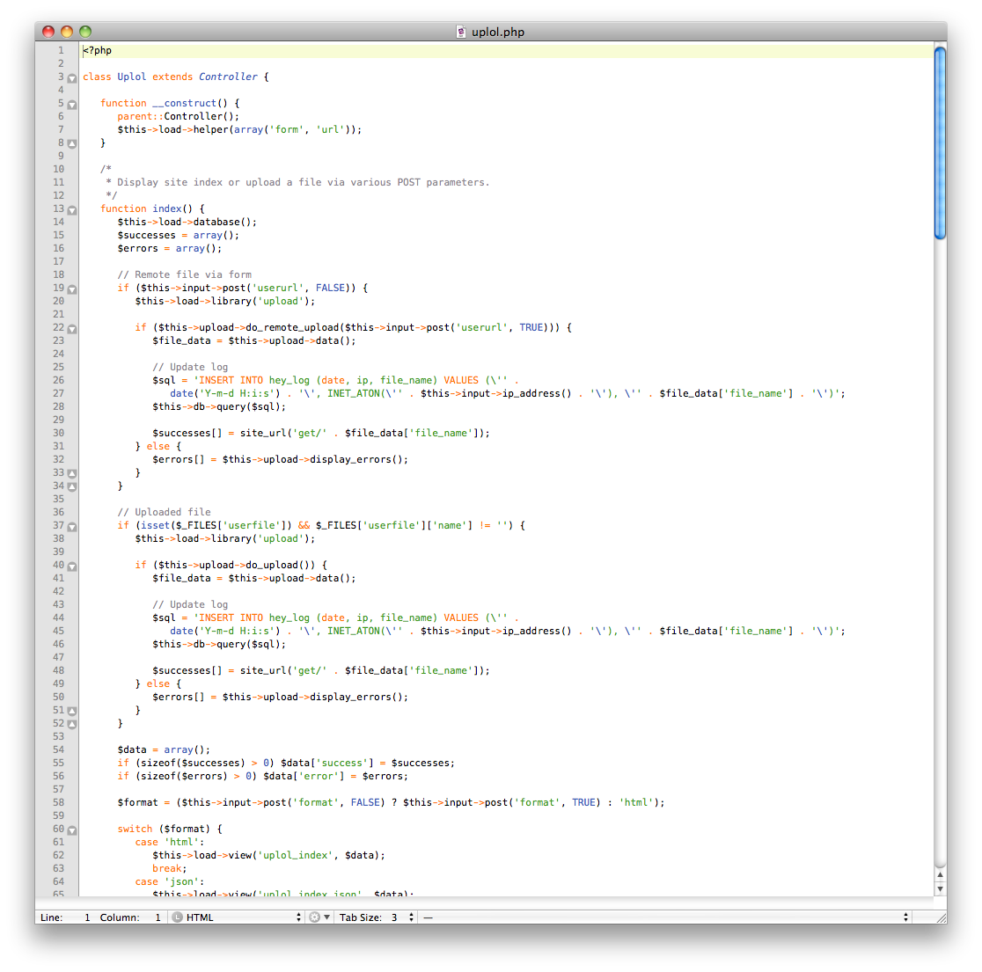Open the bundle gear menu in status bar

pyautogui.click(x=319, y=917)
